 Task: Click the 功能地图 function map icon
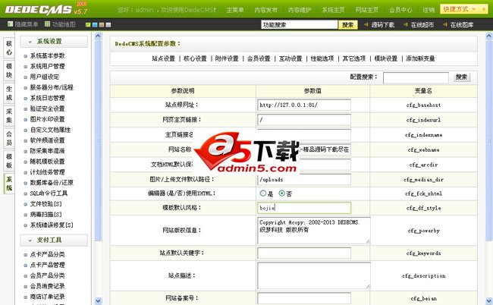47,24
